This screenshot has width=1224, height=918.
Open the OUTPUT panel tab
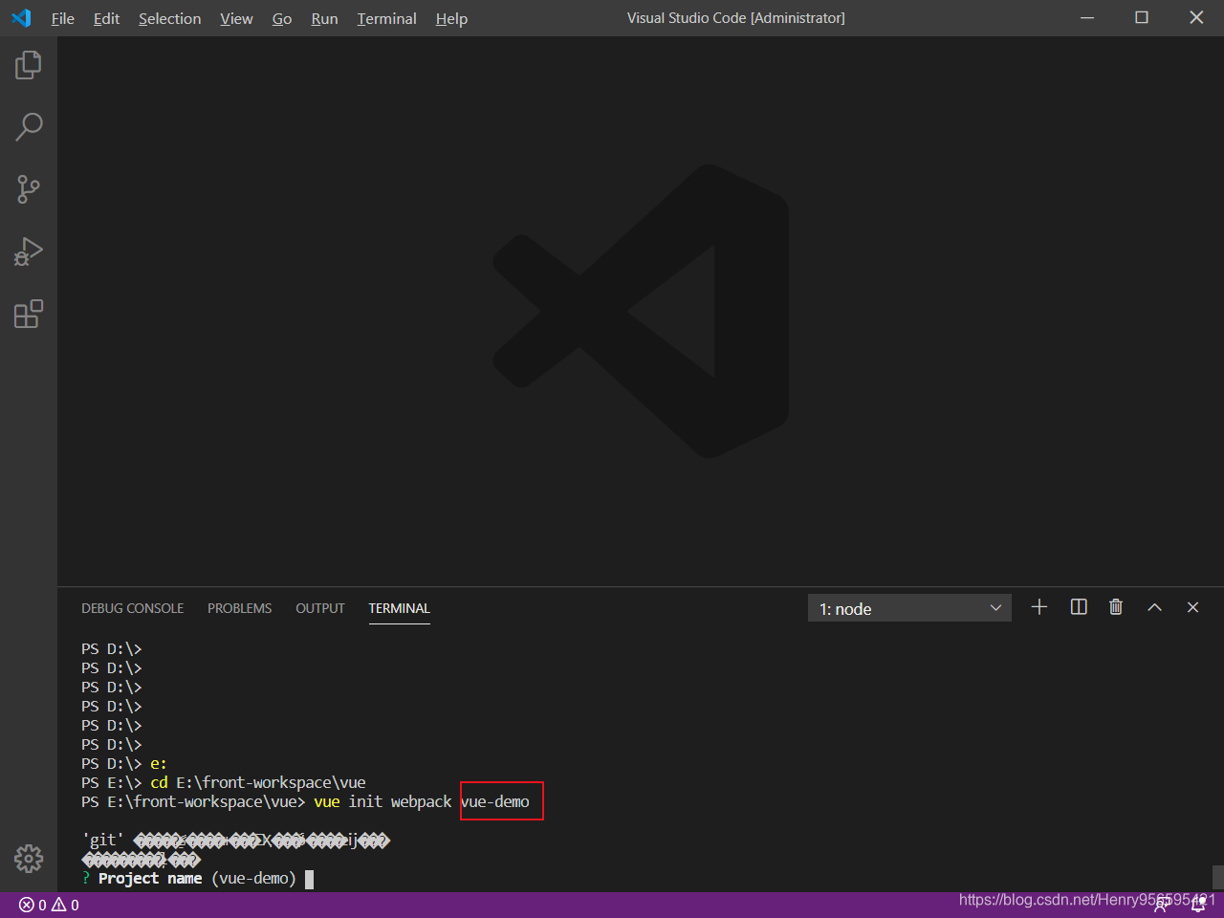tap(319, 608)
